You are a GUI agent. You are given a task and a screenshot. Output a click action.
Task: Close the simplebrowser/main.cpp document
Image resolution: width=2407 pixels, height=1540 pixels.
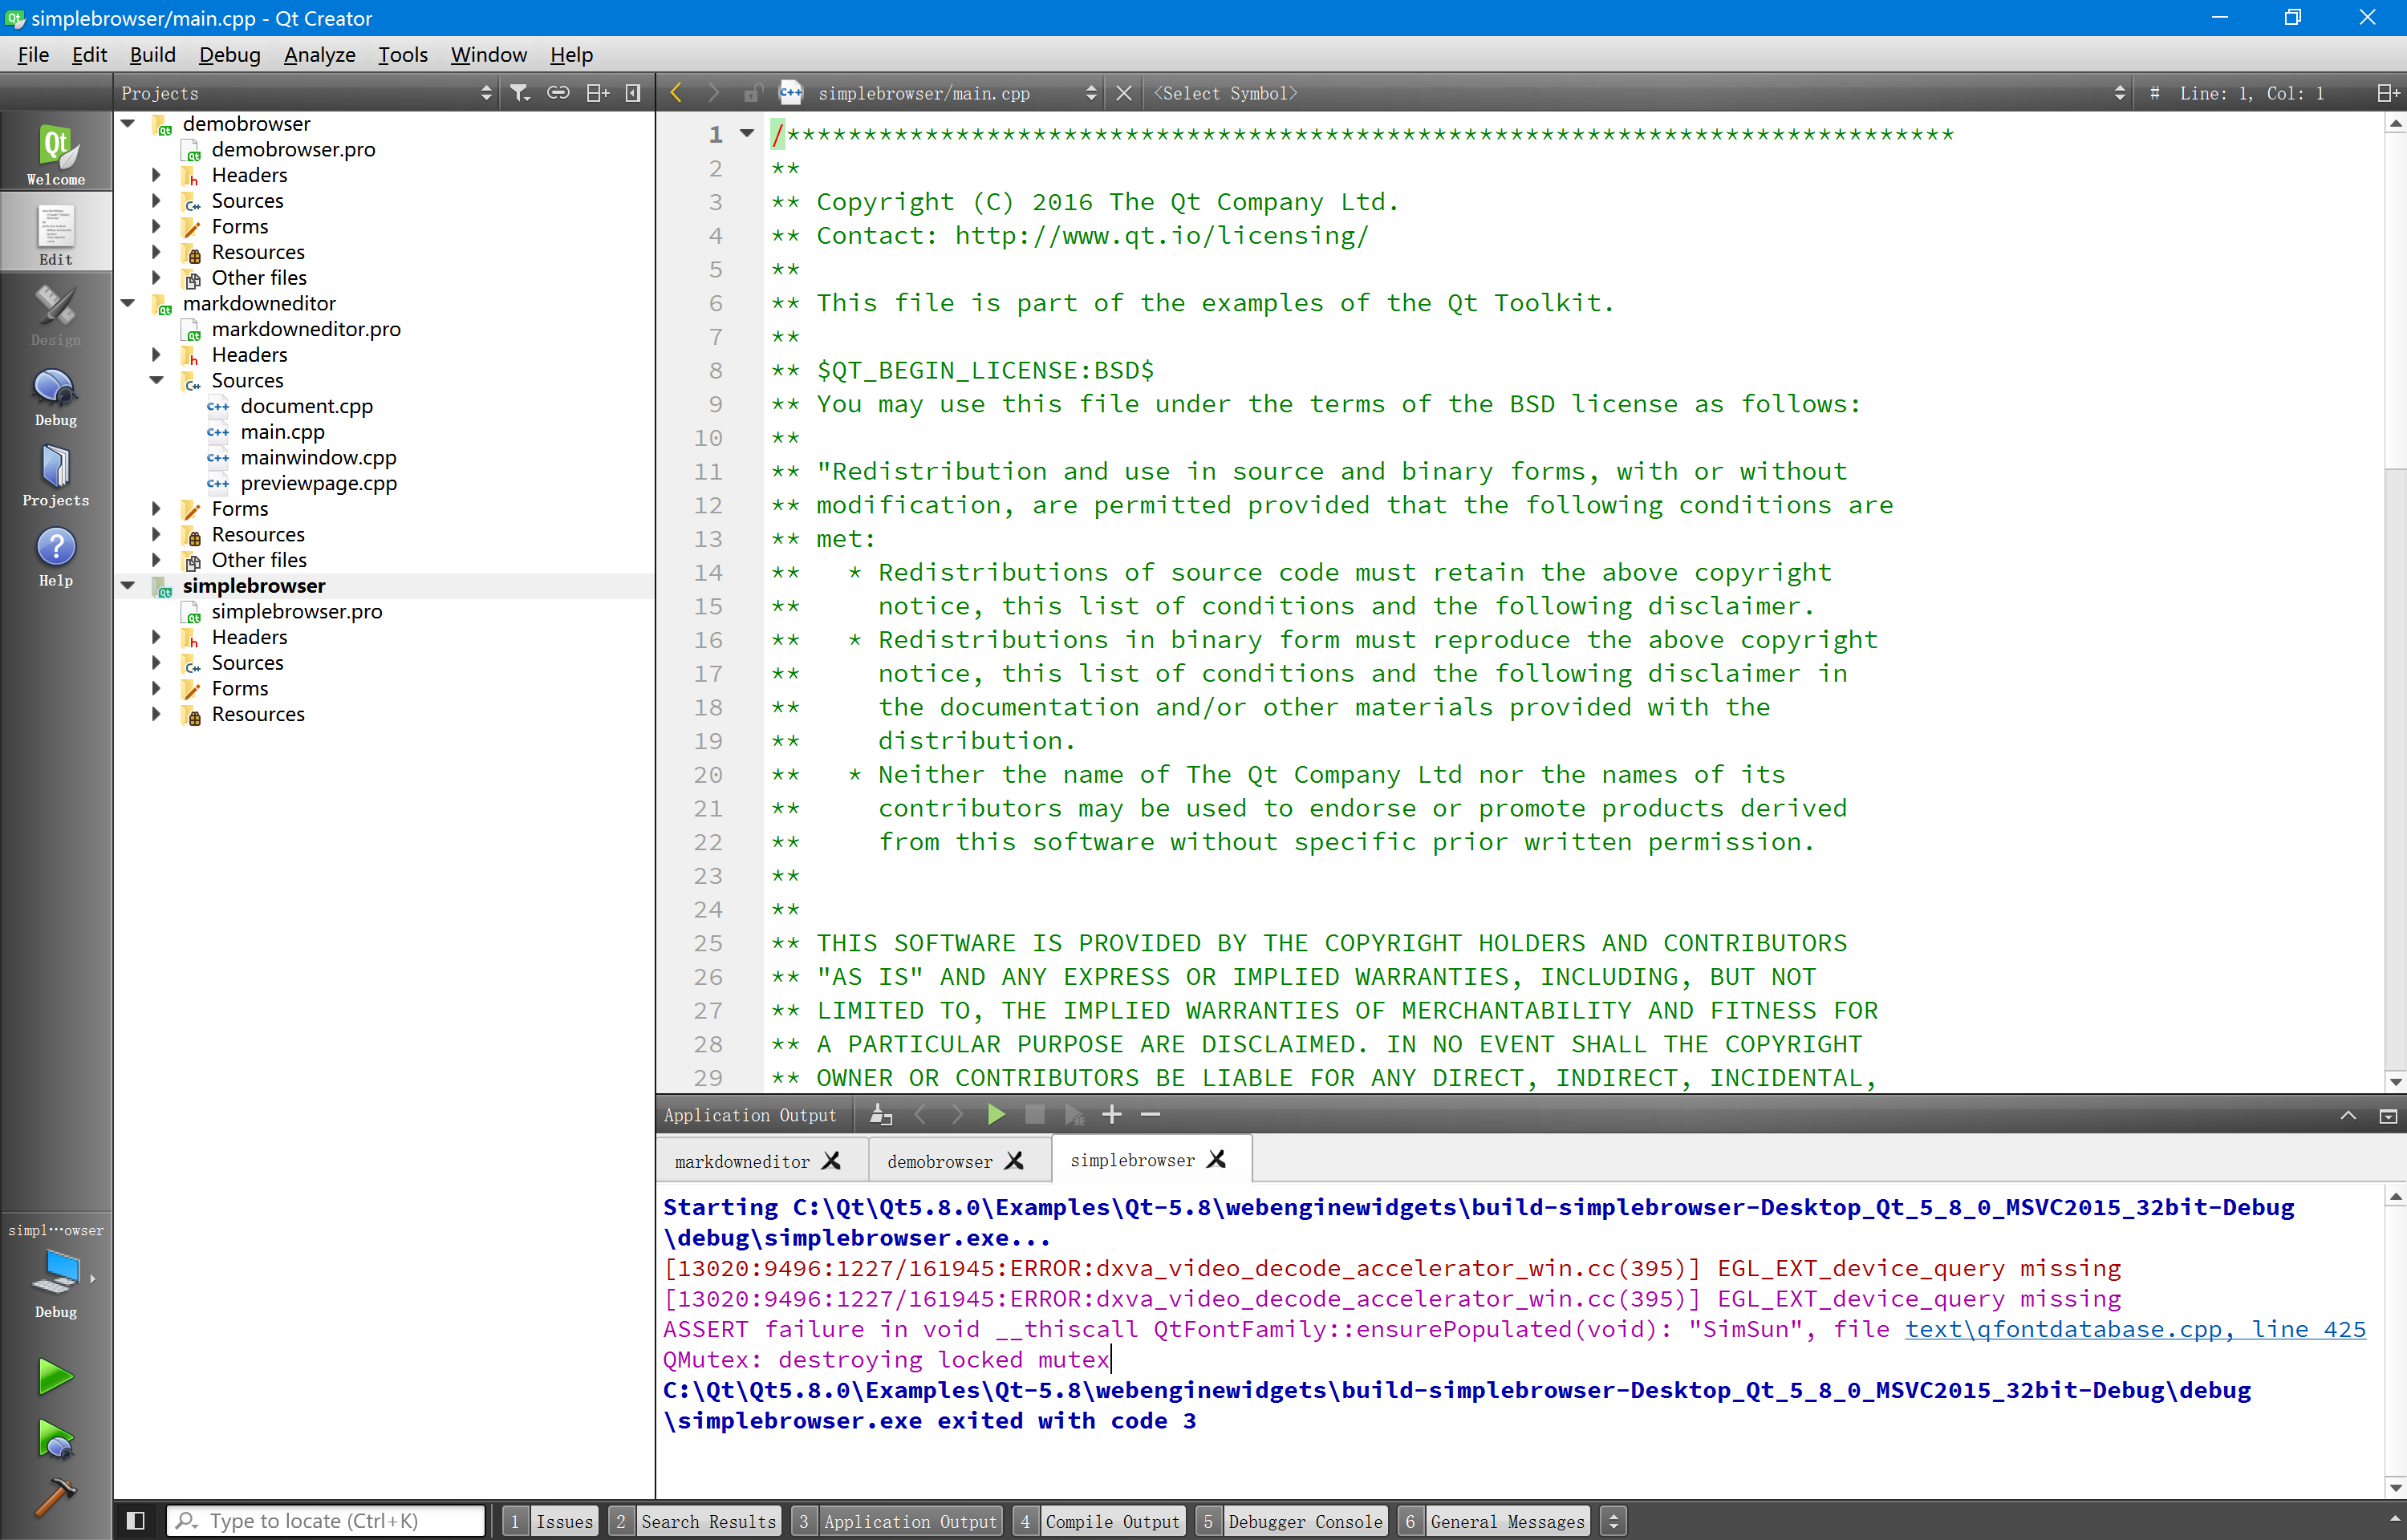1124,93
